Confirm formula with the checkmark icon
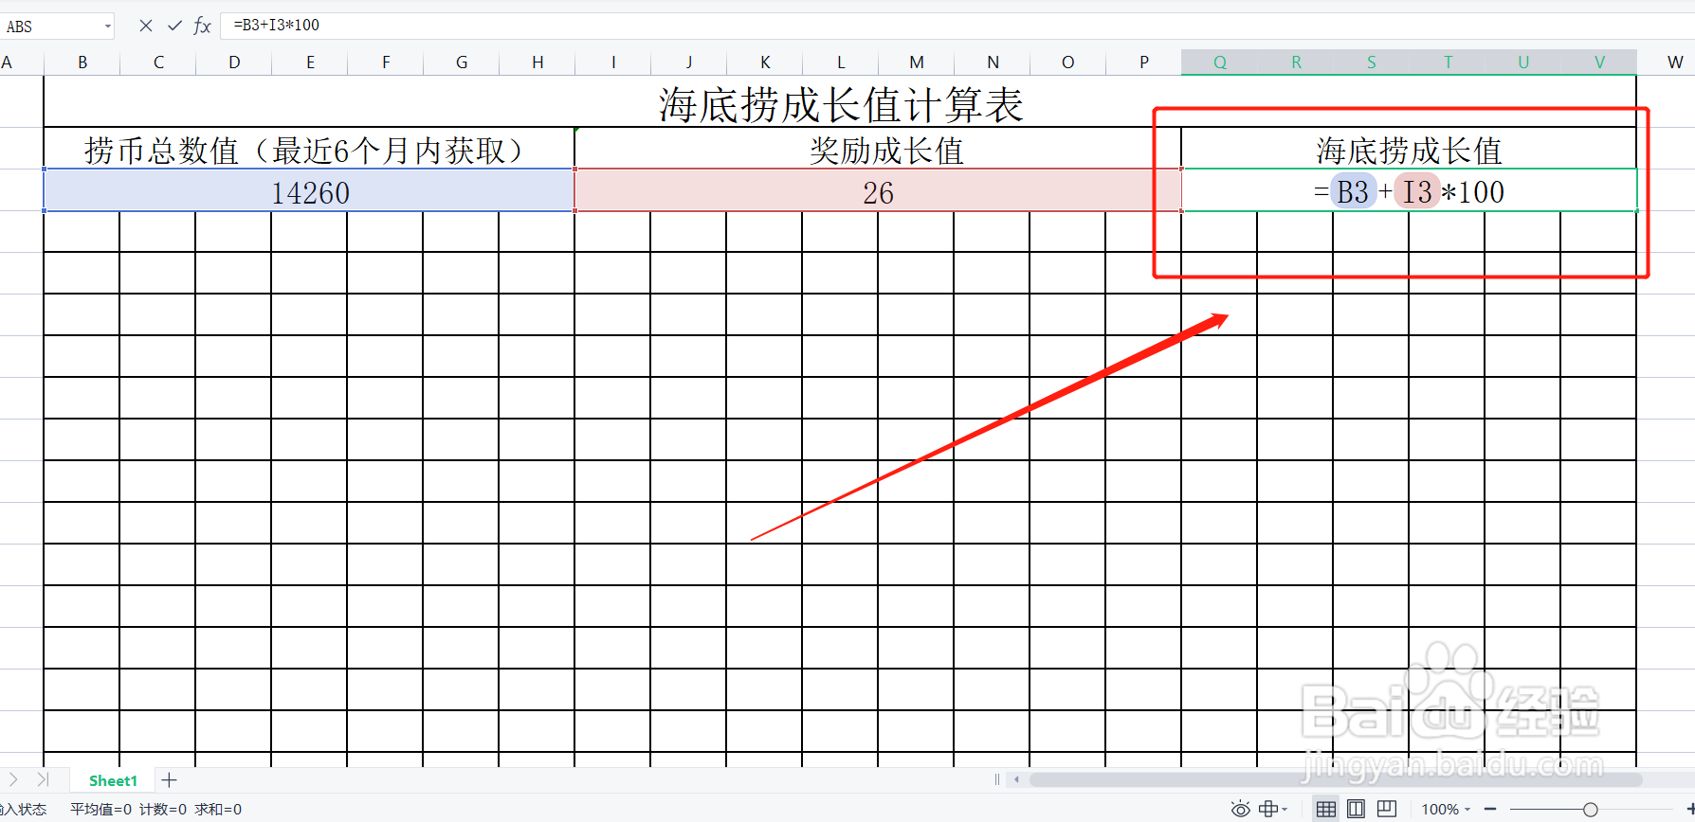 click(174, 26)
